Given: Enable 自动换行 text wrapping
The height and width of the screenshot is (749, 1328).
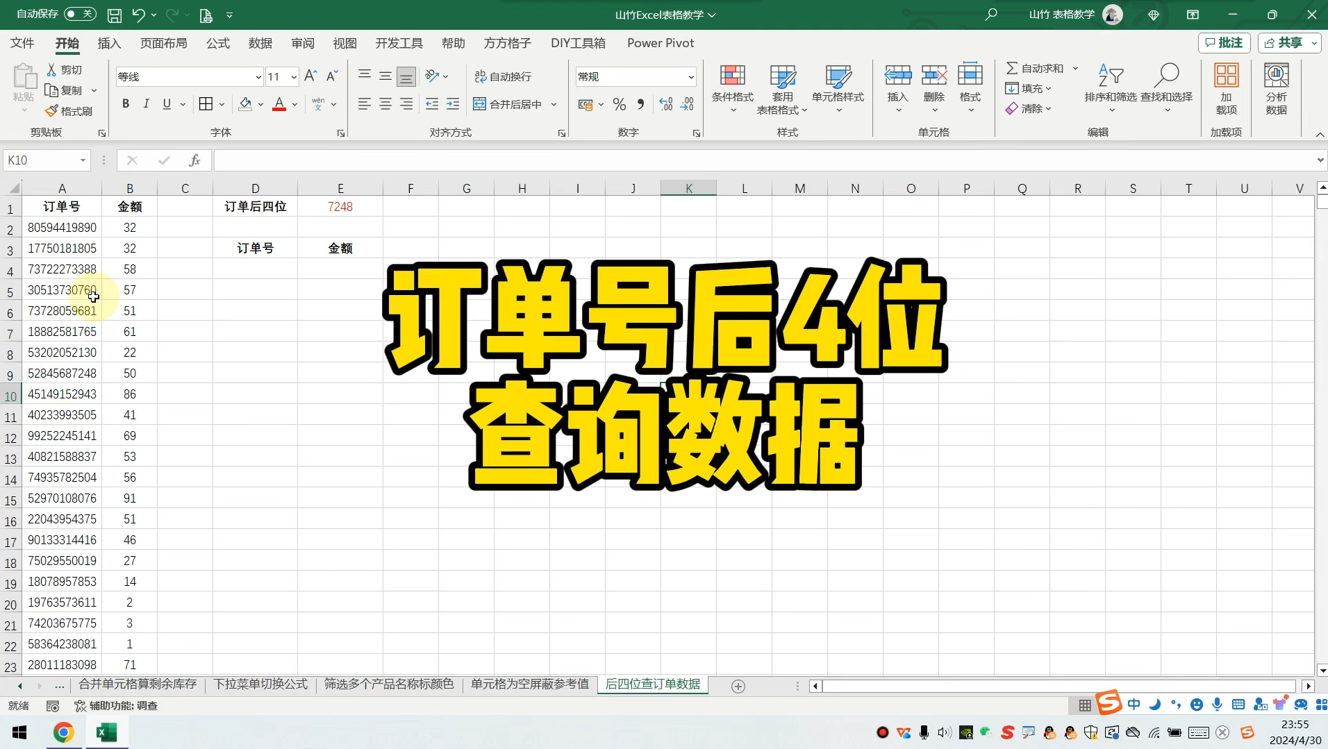Looking at the screenshot, I should [502, 76].
